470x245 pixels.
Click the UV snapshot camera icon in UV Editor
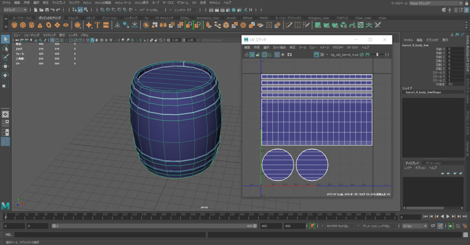(290, 55)
